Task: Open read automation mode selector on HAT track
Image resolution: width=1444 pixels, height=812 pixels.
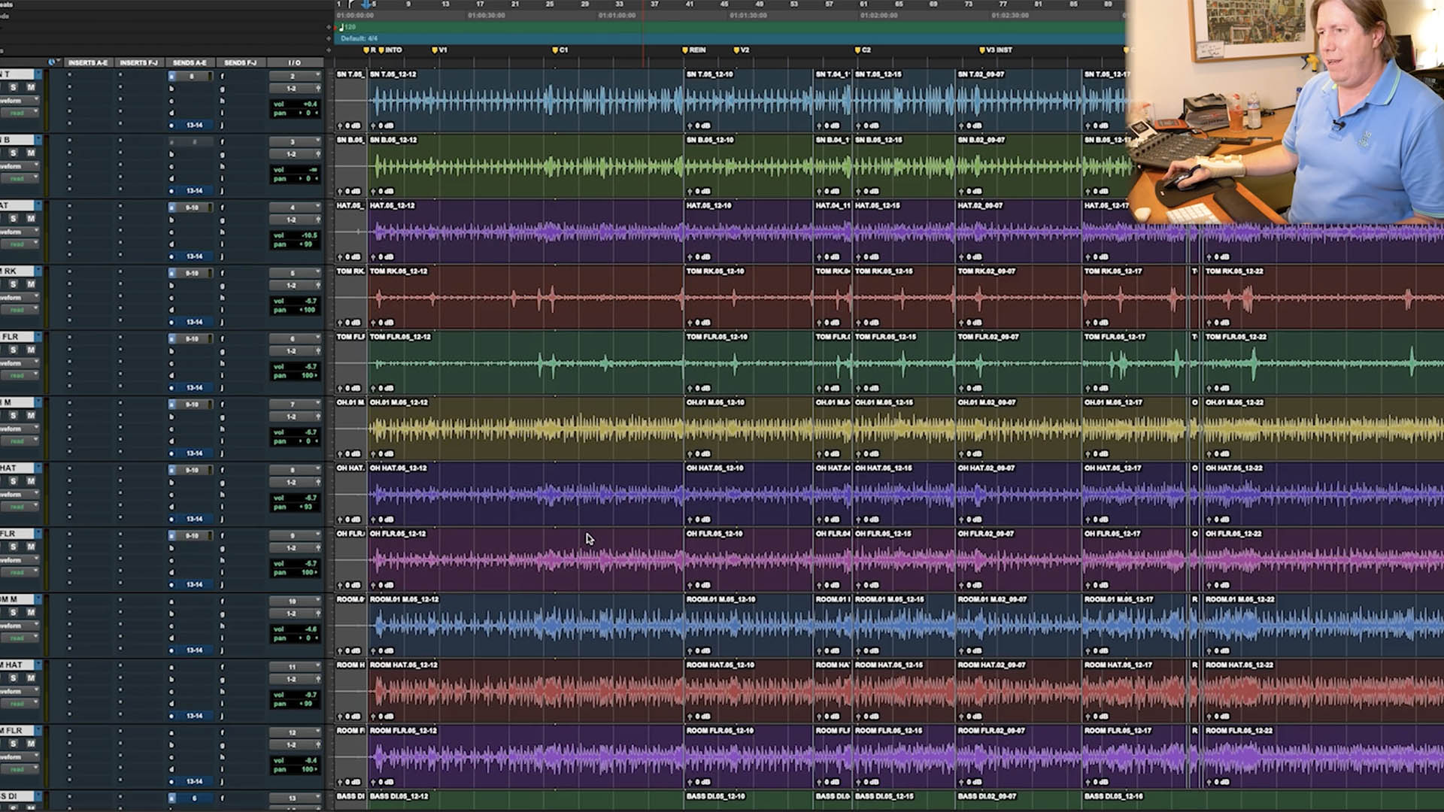Action: [19, 244]
